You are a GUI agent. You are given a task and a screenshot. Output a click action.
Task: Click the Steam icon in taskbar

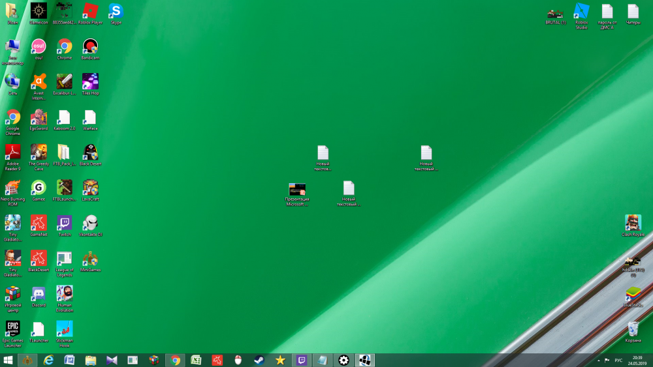259,360
